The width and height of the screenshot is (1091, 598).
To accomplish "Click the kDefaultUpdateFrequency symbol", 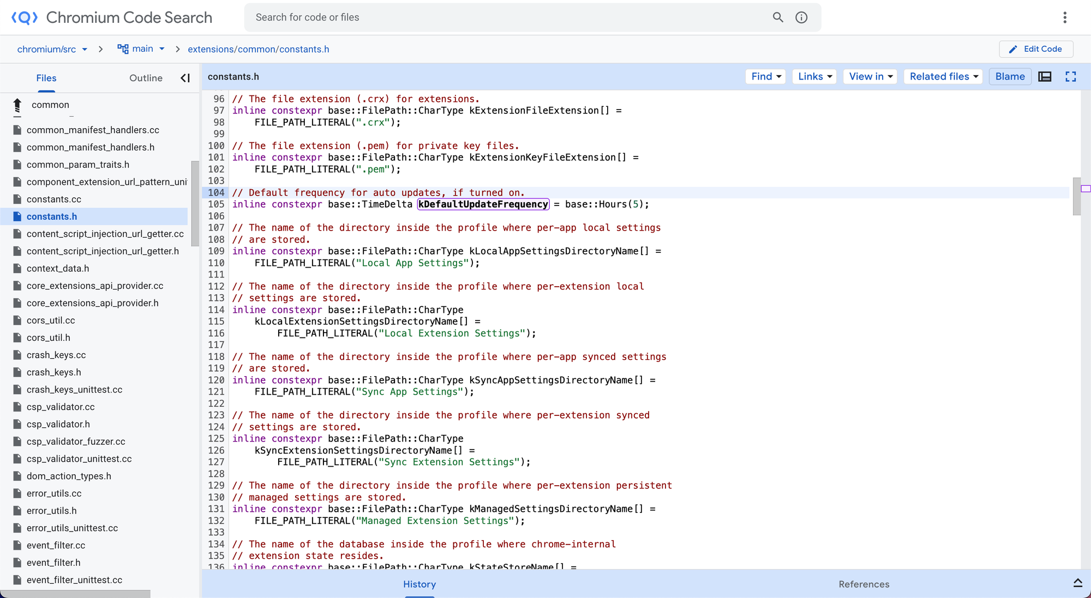I will [483, 204].
